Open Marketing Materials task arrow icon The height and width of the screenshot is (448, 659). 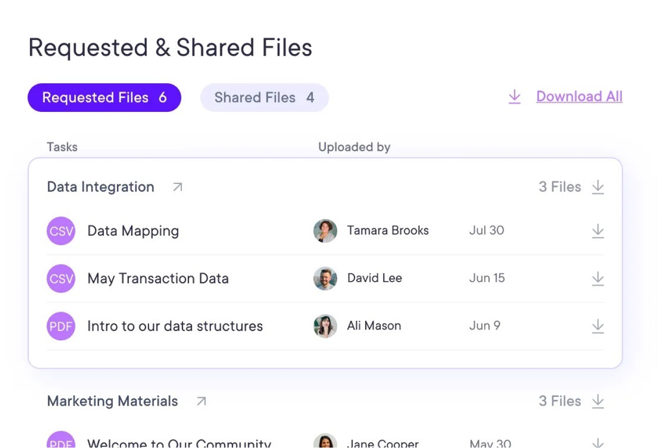pyautogui.click(x=201, y=401)
